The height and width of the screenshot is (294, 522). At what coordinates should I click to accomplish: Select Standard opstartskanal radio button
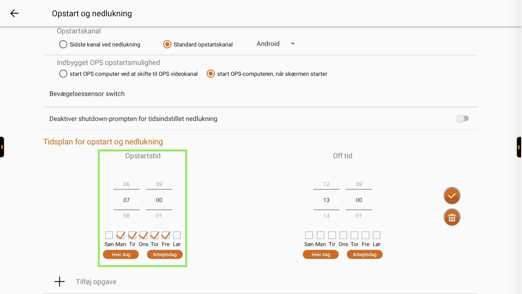(x=167, y=45)
